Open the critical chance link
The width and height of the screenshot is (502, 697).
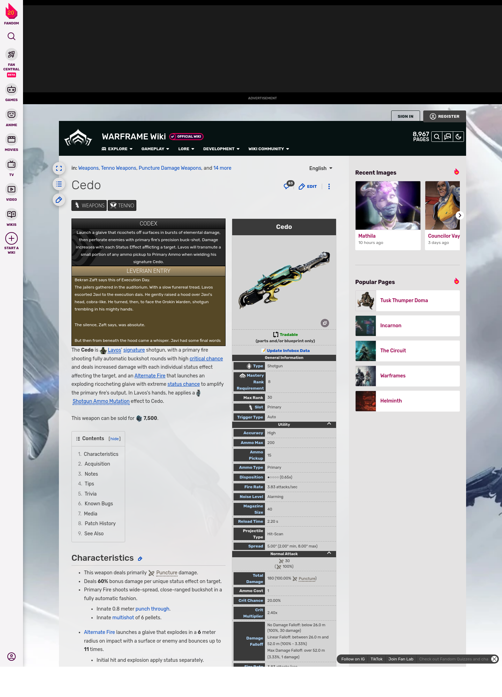pos(206,359)
